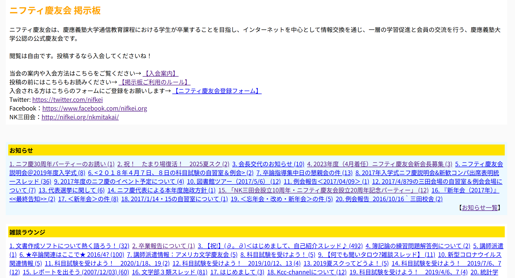Open thread 簿記論の練習問題解答例について

pyautogui.click(x=418, y=246)
